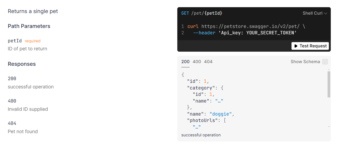The image size is (338, 147).
Task: Switch to the 400 response tab
Action: click(x=197, y=62)
